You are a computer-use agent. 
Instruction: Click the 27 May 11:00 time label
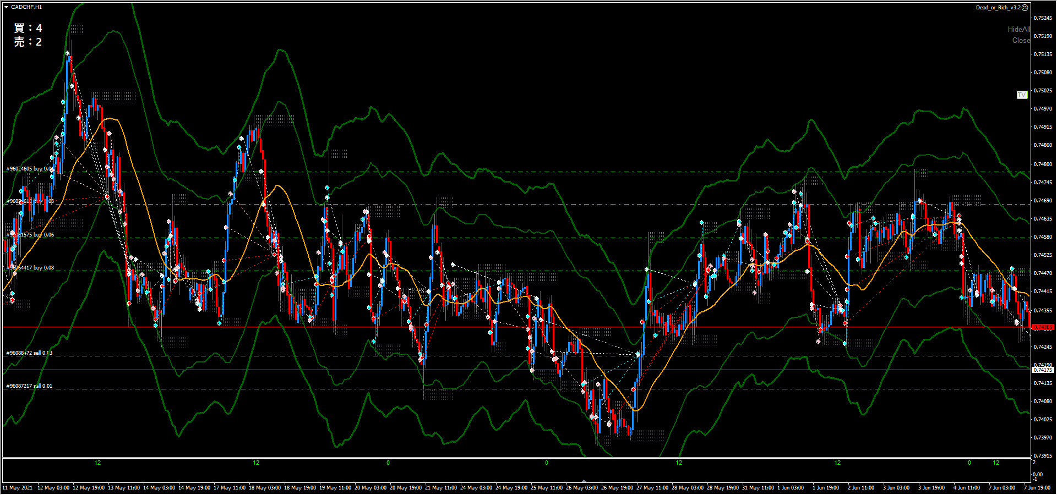click(652, 488)
